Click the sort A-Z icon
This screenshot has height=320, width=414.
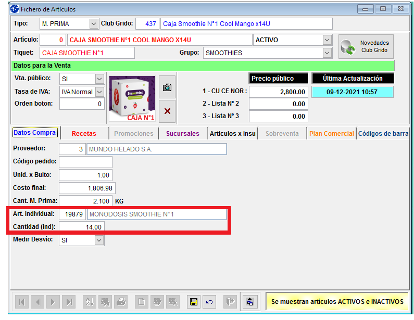pos(90,302)
